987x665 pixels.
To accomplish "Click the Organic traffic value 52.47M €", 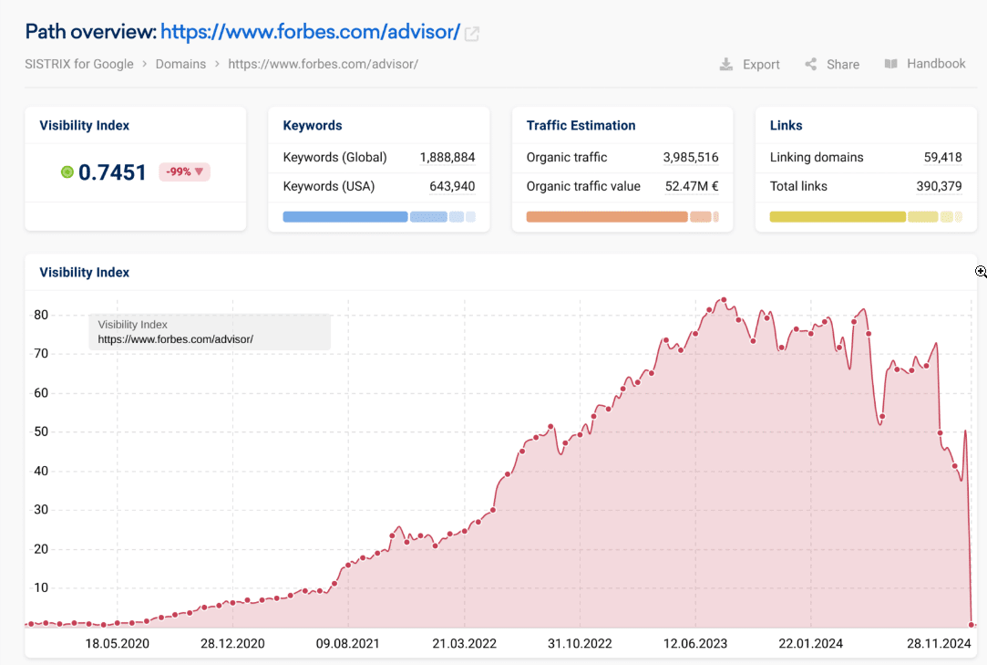I will pos(692,186).
